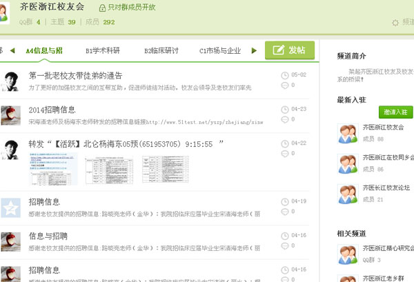Select the B2临床研讨 tab
Image resolution: width=414 pixels, height=282 pixels.
161,51
